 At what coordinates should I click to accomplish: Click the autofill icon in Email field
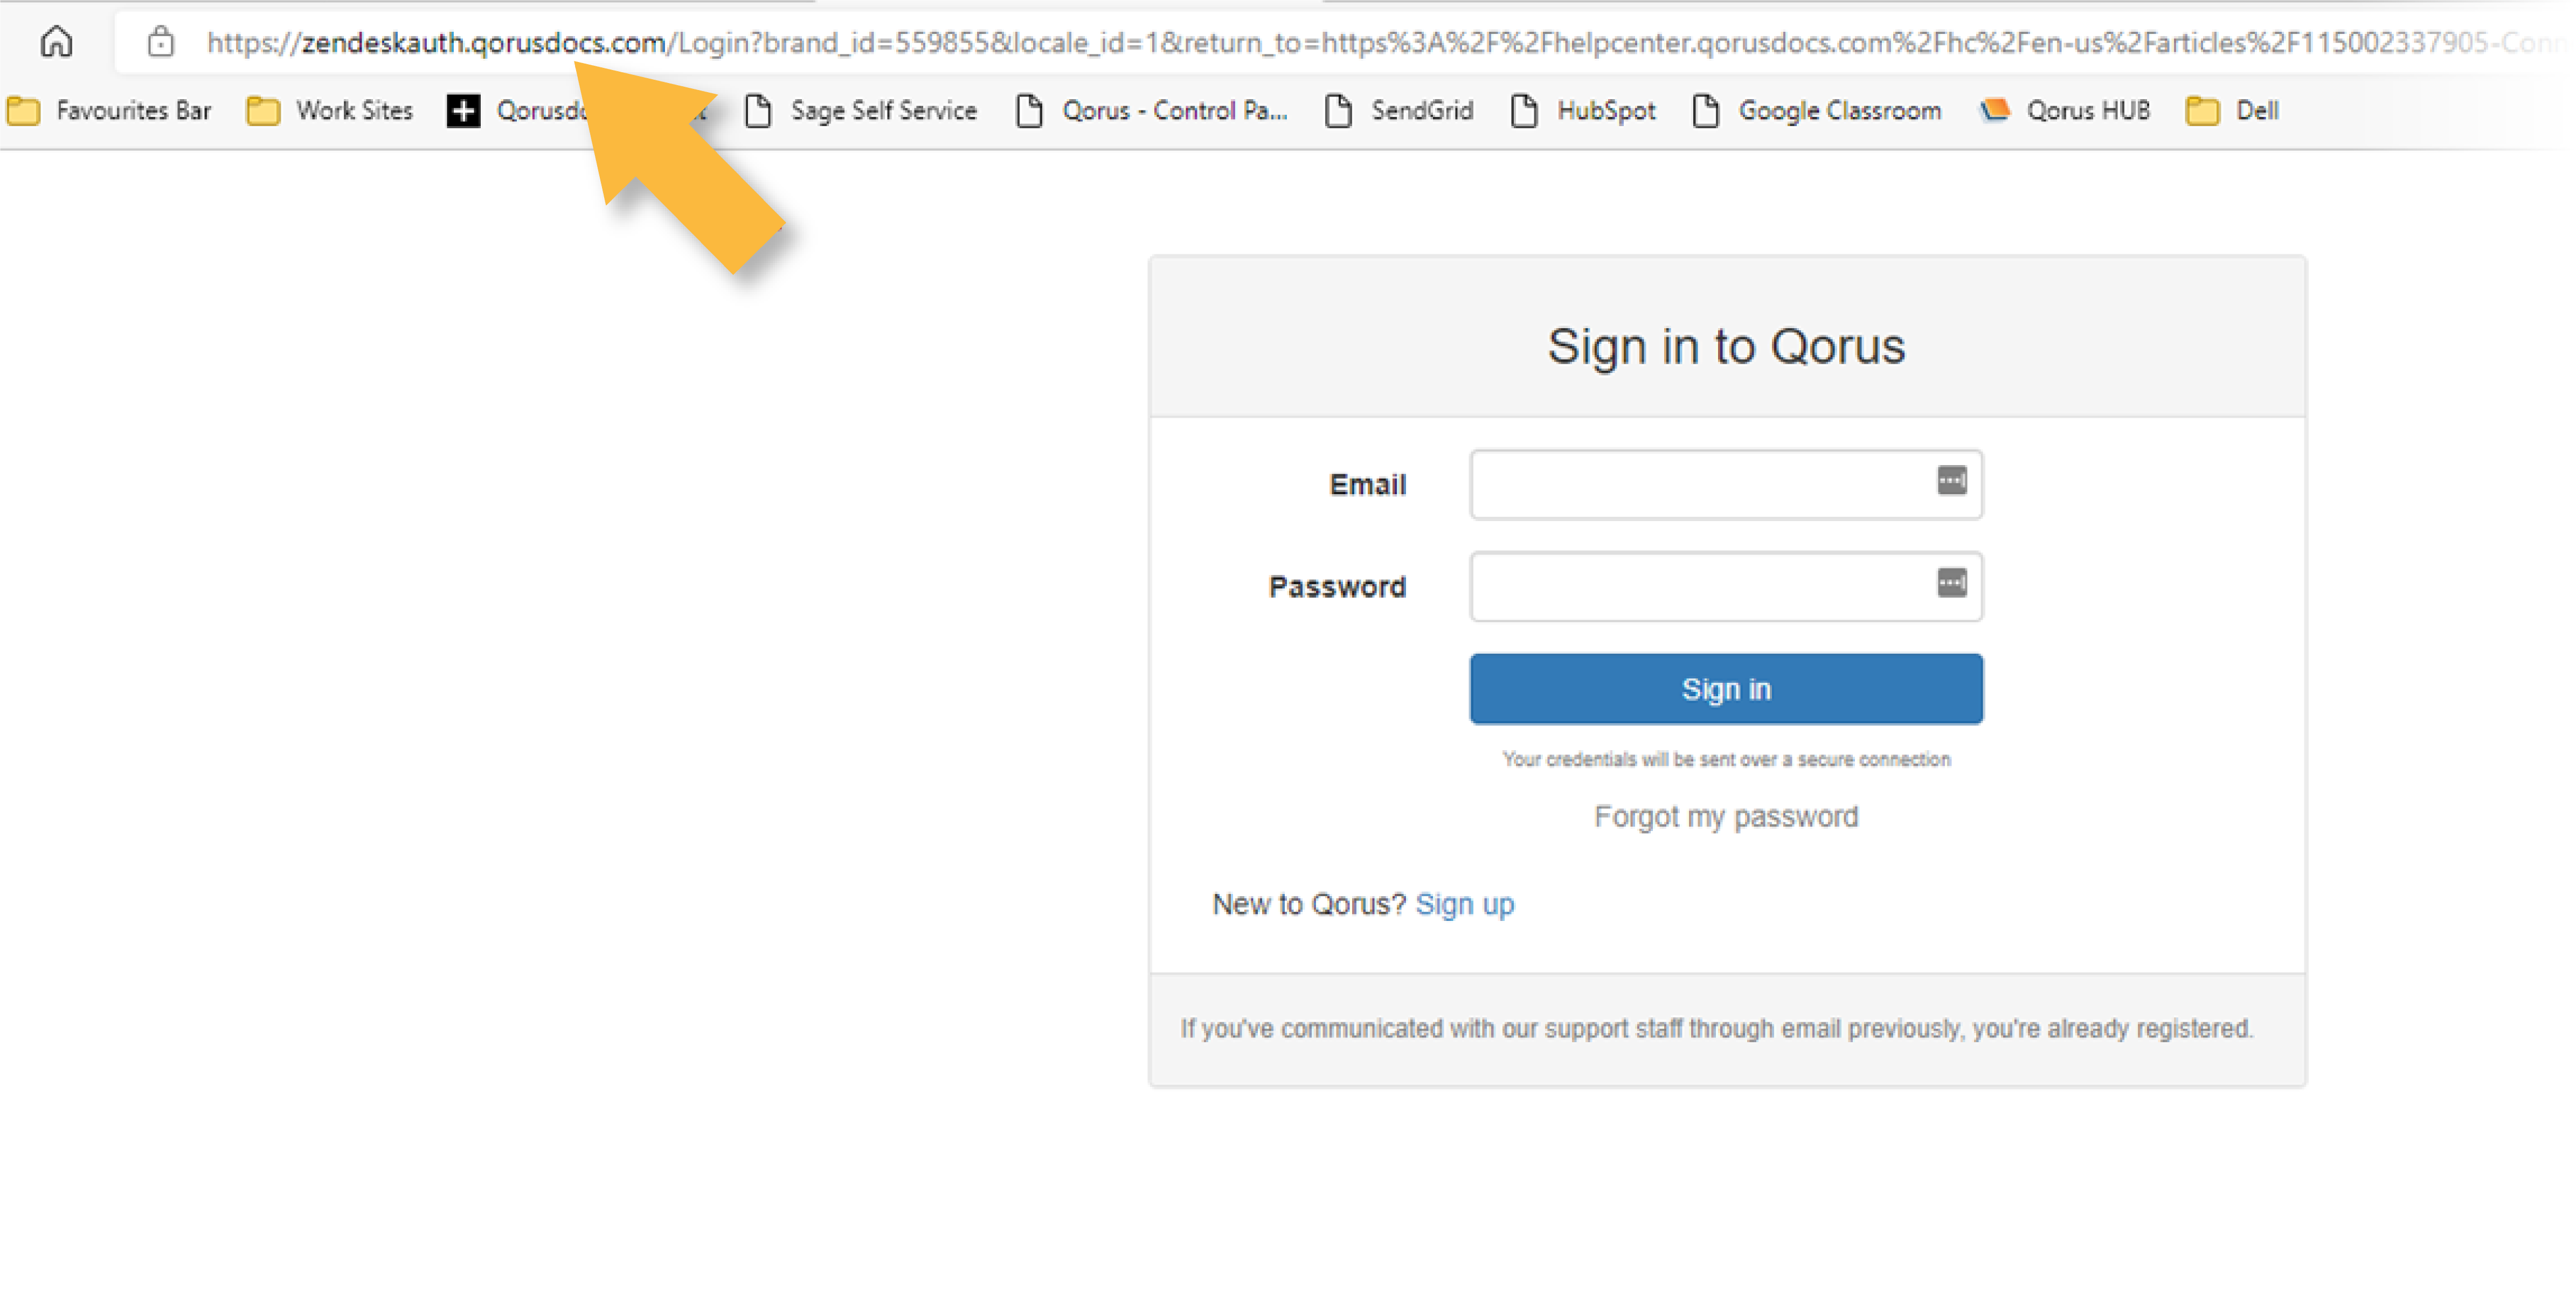[1951, 481]
